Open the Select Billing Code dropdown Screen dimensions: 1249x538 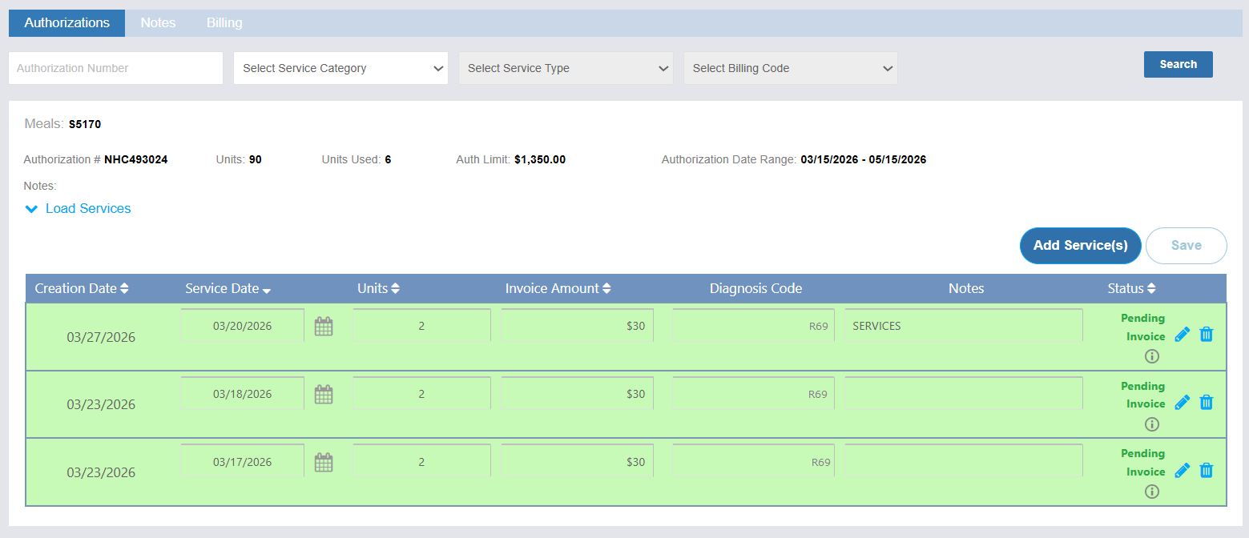(x=790, y=68)
